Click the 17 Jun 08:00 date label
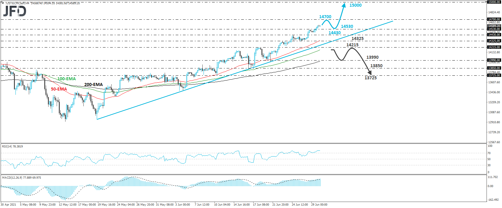 261,205
